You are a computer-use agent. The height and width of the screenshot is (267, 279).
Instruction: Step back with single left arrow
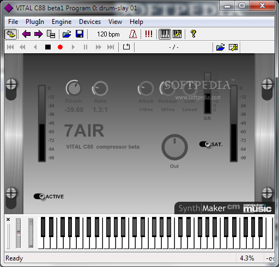point(35,47)
